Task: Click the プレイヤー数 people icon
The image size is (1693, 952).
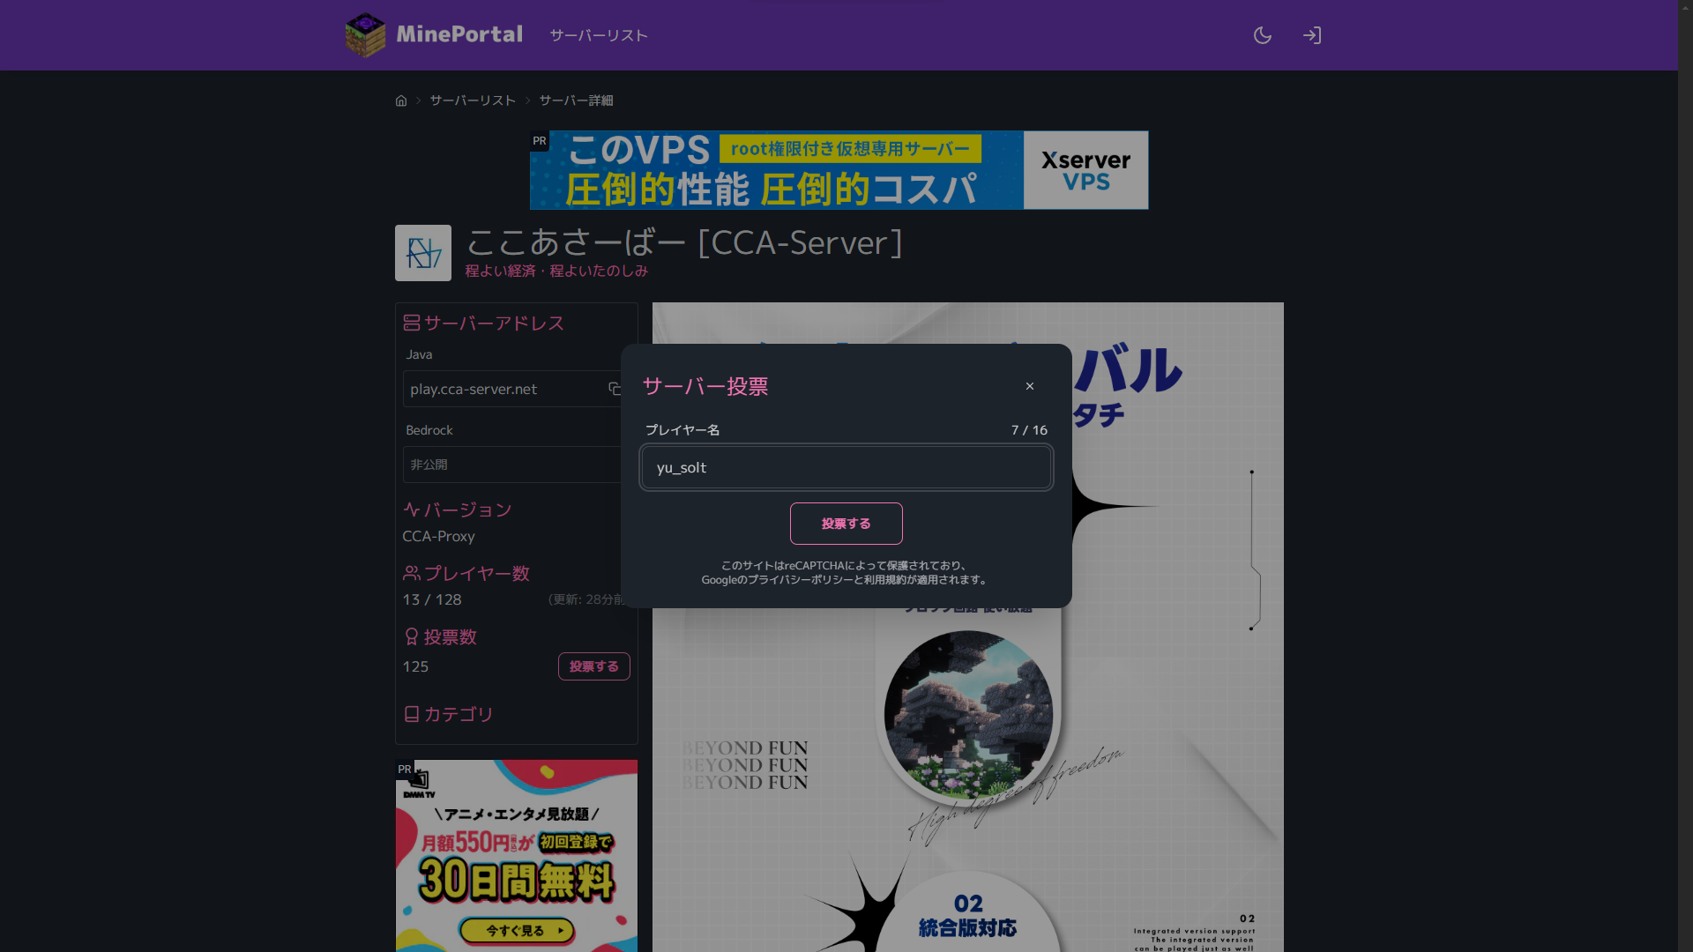Action: 411,573
